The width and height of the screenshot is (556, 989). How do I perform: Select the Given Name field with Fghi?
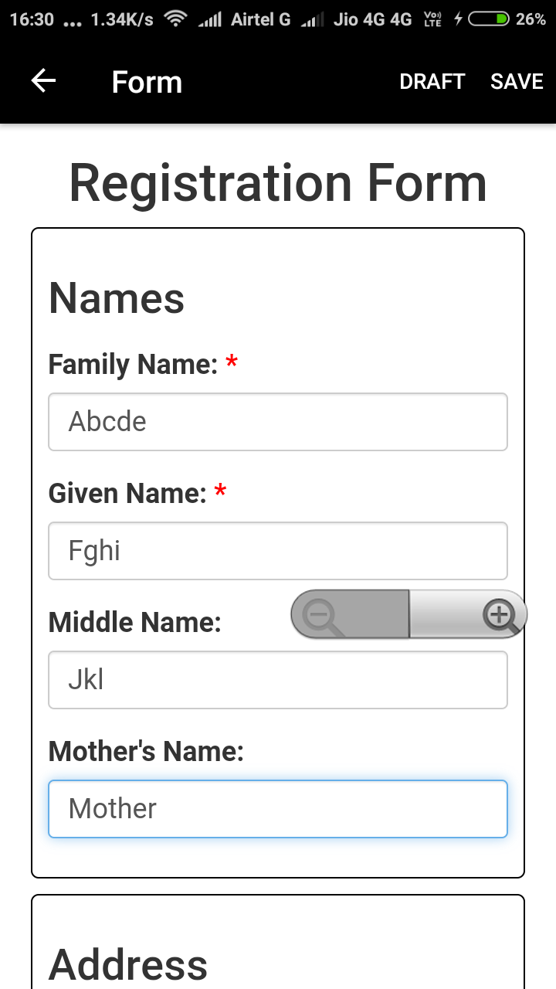coord(278,551)
